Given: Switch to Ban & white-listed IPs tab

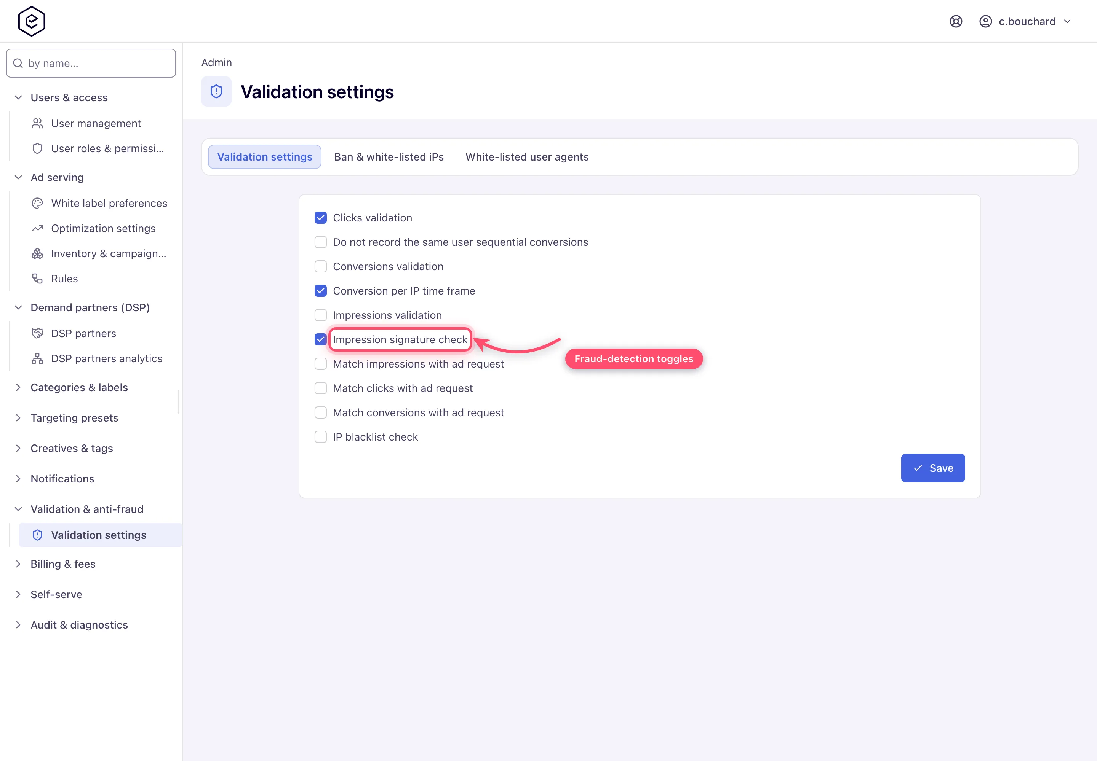Looking at the screenshot, I should (x=389, y=157).
